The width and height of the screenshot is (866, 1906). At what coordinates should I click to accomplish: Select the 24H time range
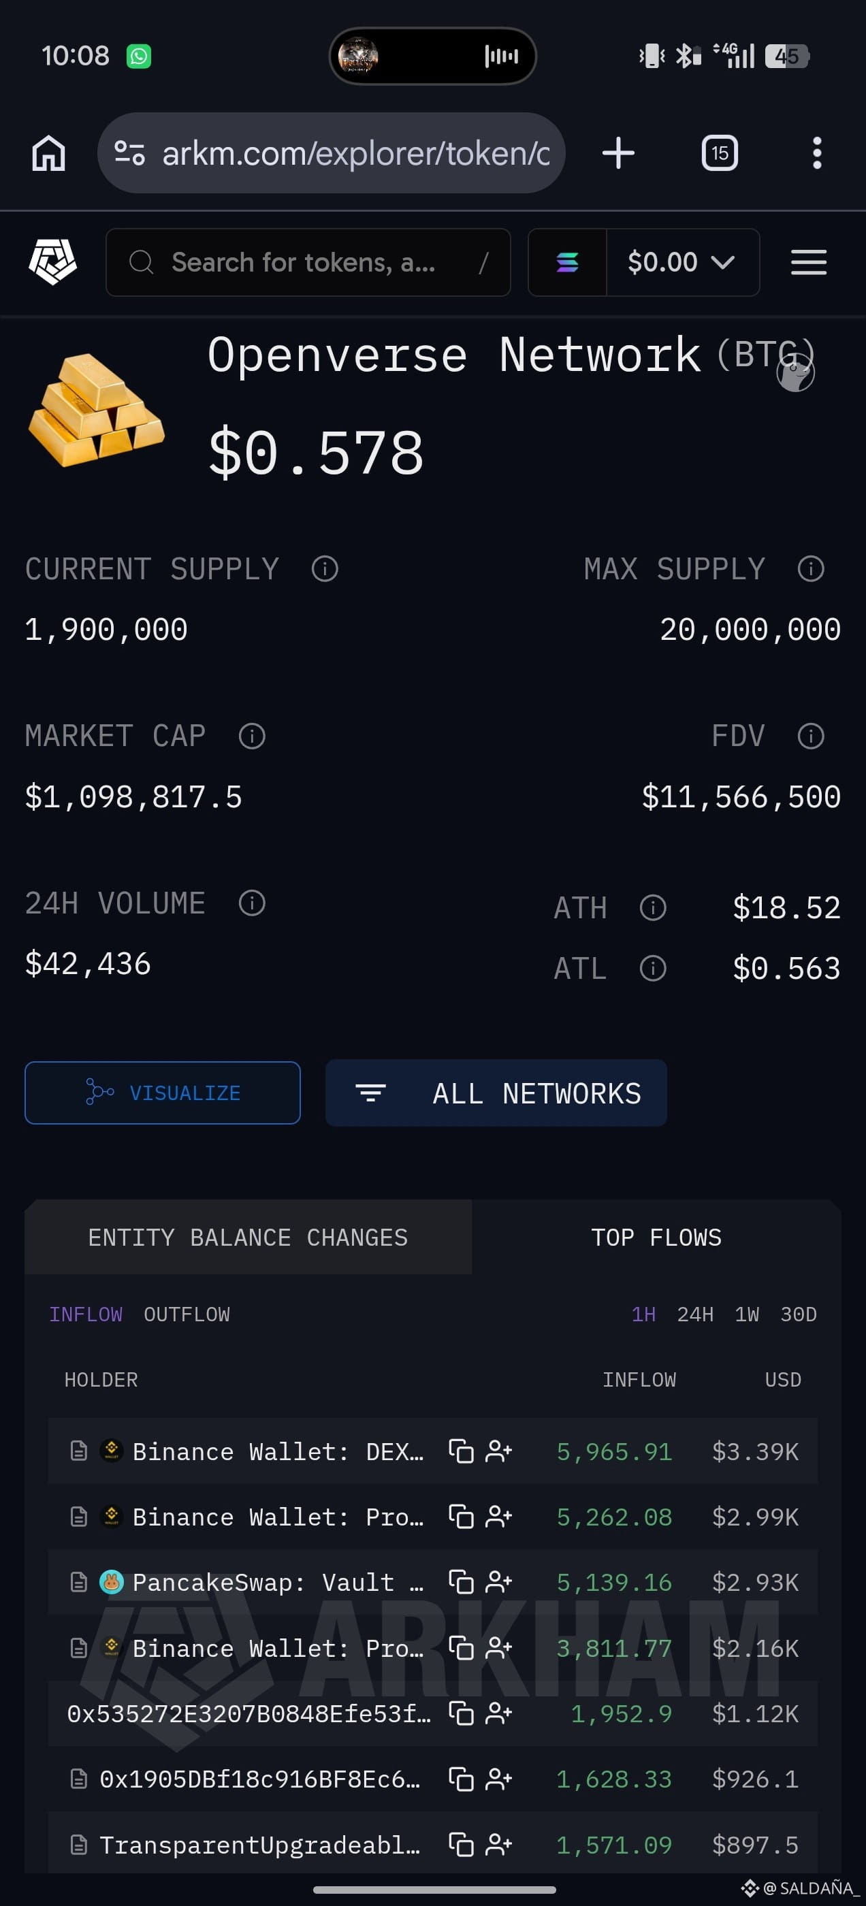tap(695, 1315)
